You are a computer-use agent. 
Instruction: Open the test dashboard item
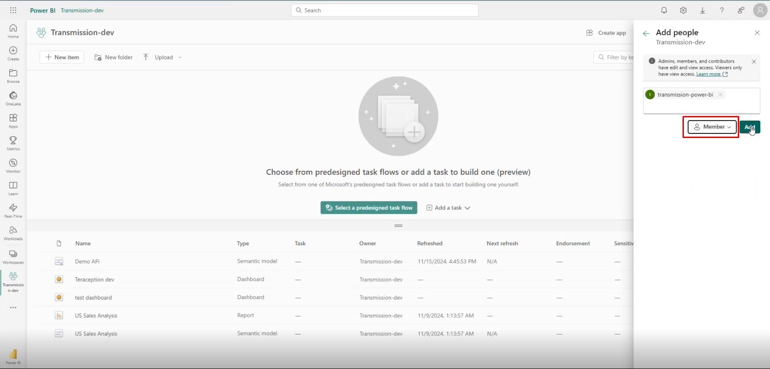click(x=93, y=298)
